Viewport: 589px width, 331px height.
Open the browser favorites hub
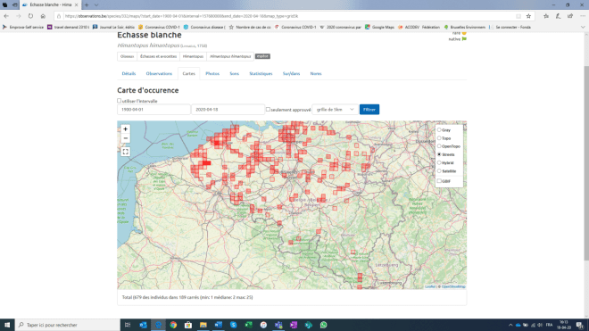tap(546, 16)
